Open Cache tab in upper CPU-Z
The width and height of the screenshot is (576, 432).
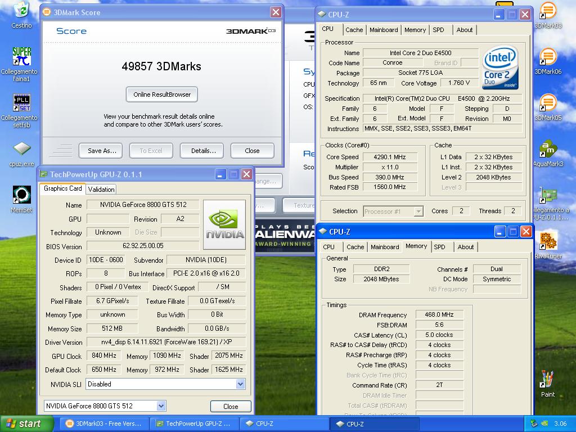tap(354, 30)
